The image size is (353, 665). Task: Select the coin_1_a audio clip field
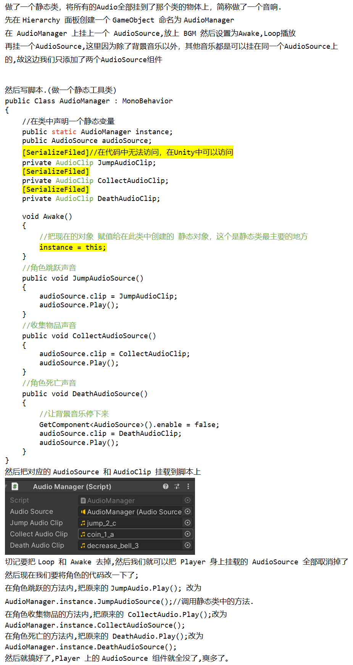point(135,534)
